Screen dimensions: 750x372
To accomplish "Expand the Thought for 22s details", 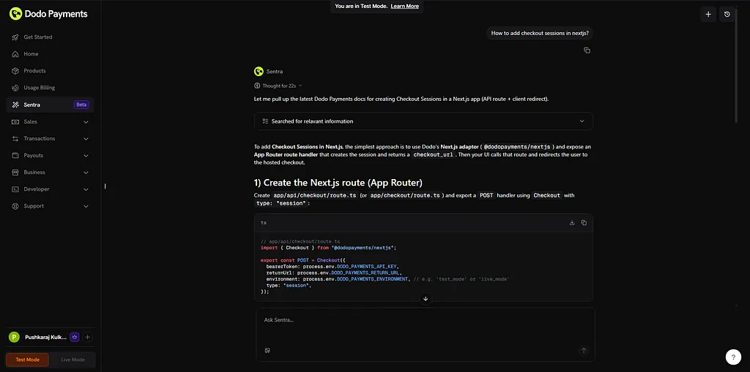I will (x=281, y=86).
